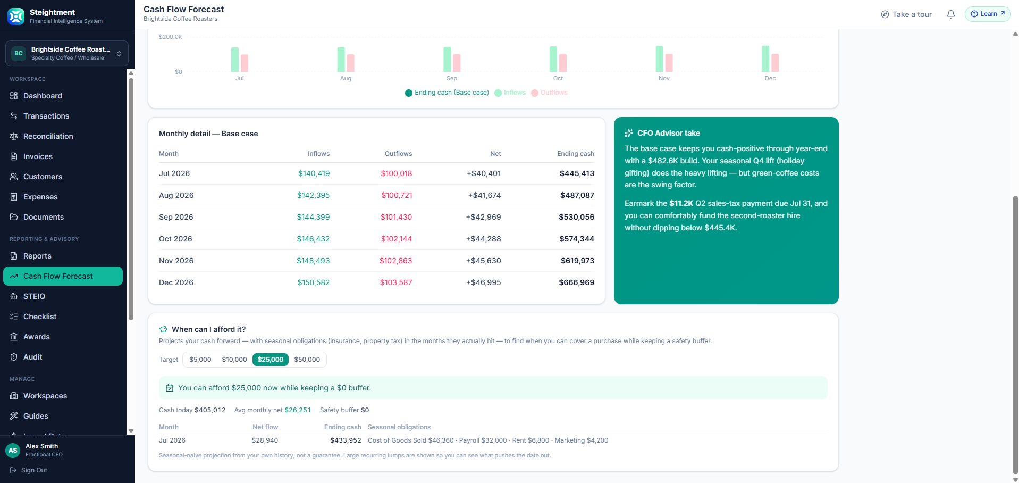Image resolution: width=1019 pixels, height=483 pixels.
Task: Click the Documents folder icon
Action: (x=14, y=217)
